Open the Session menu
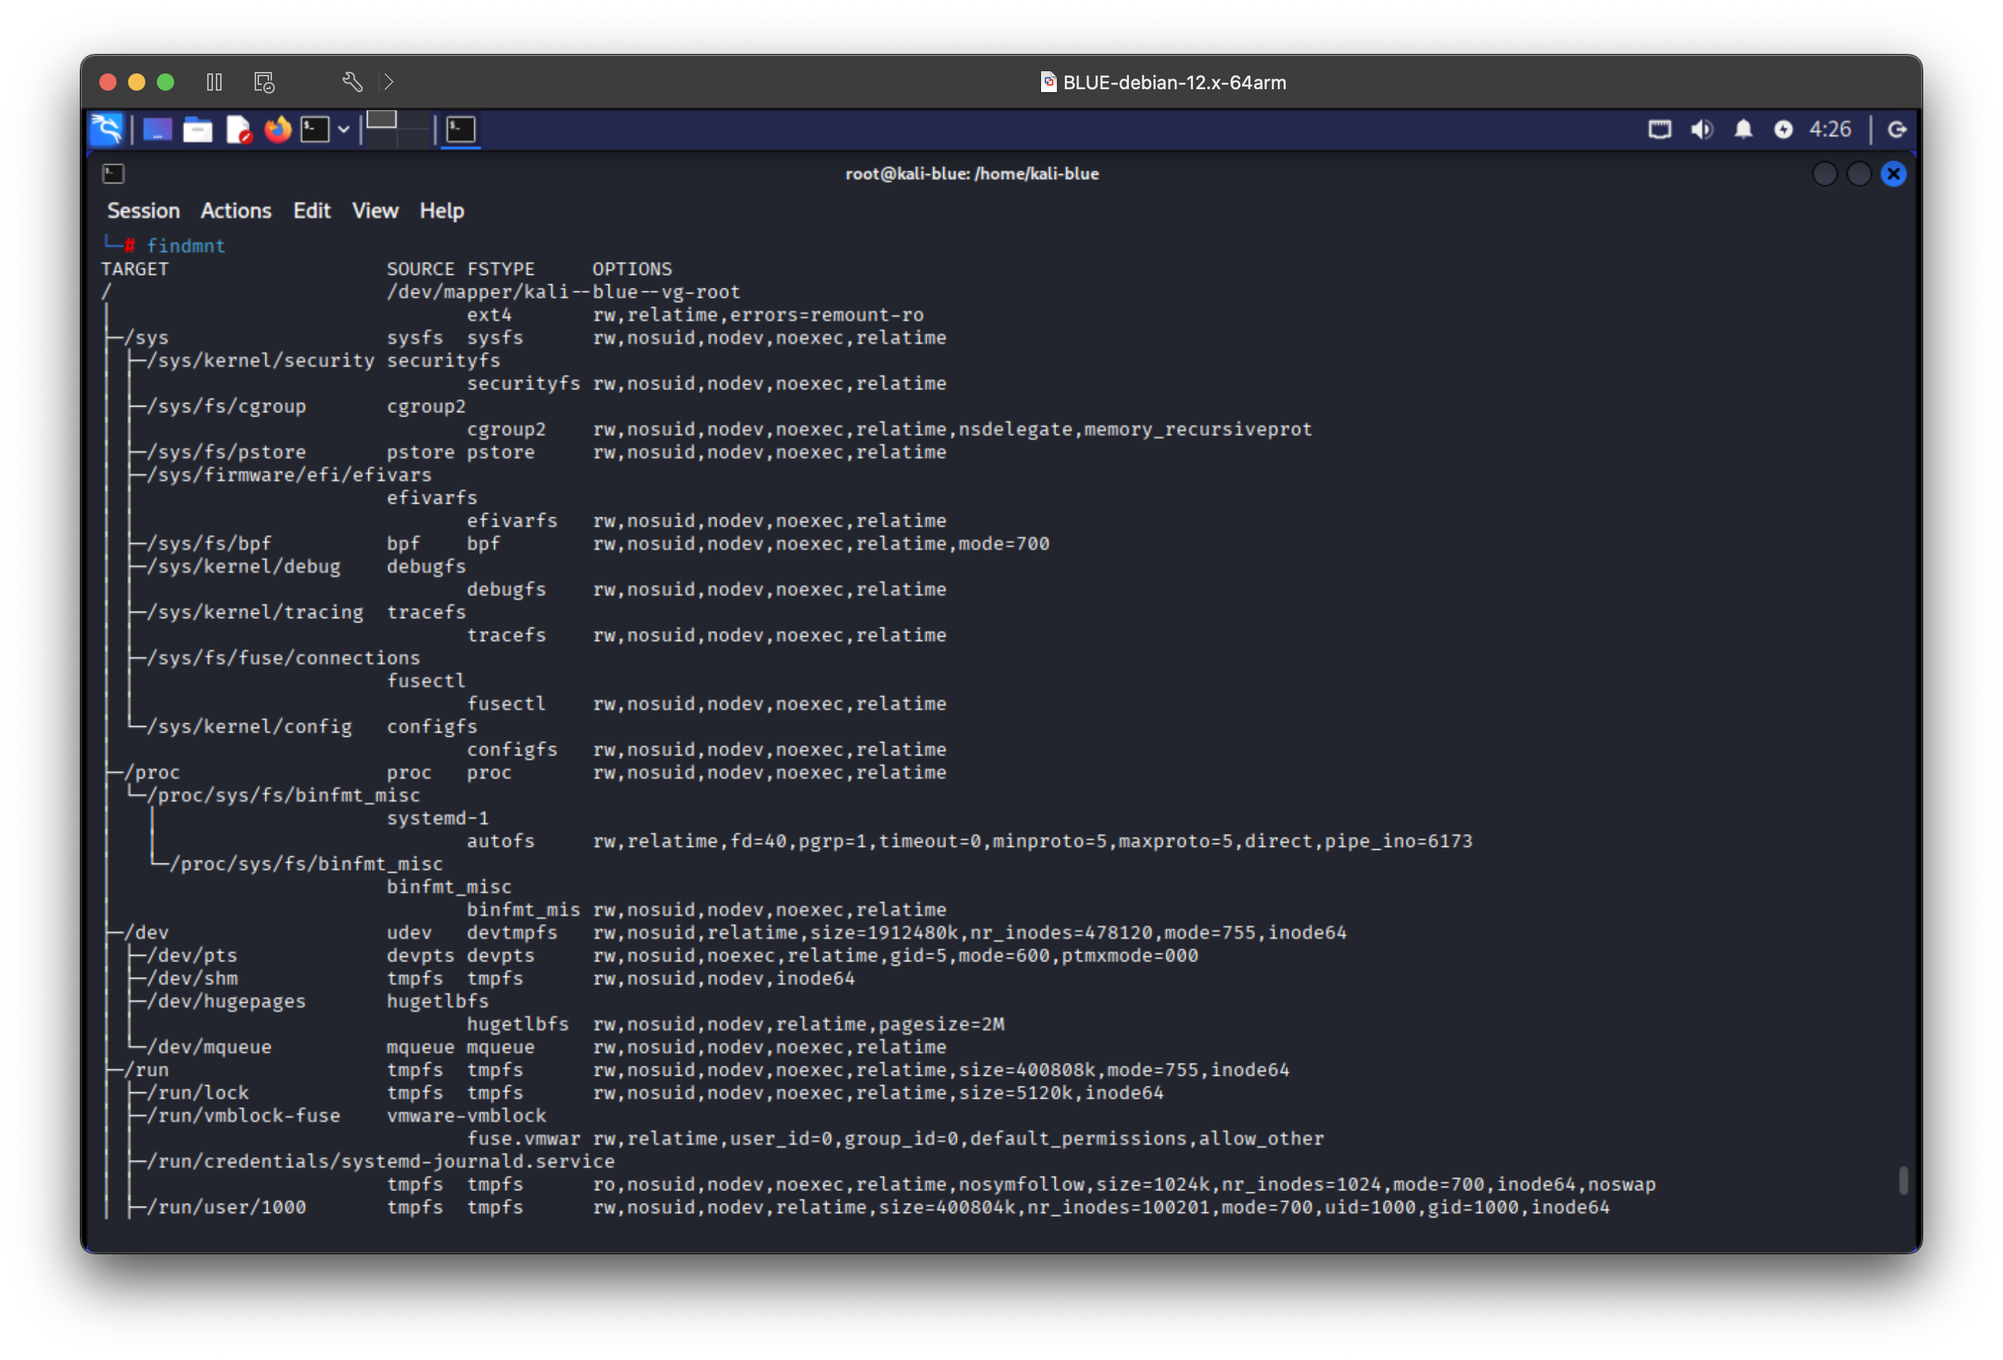The image size is (2003, 1360). (143, 210)
